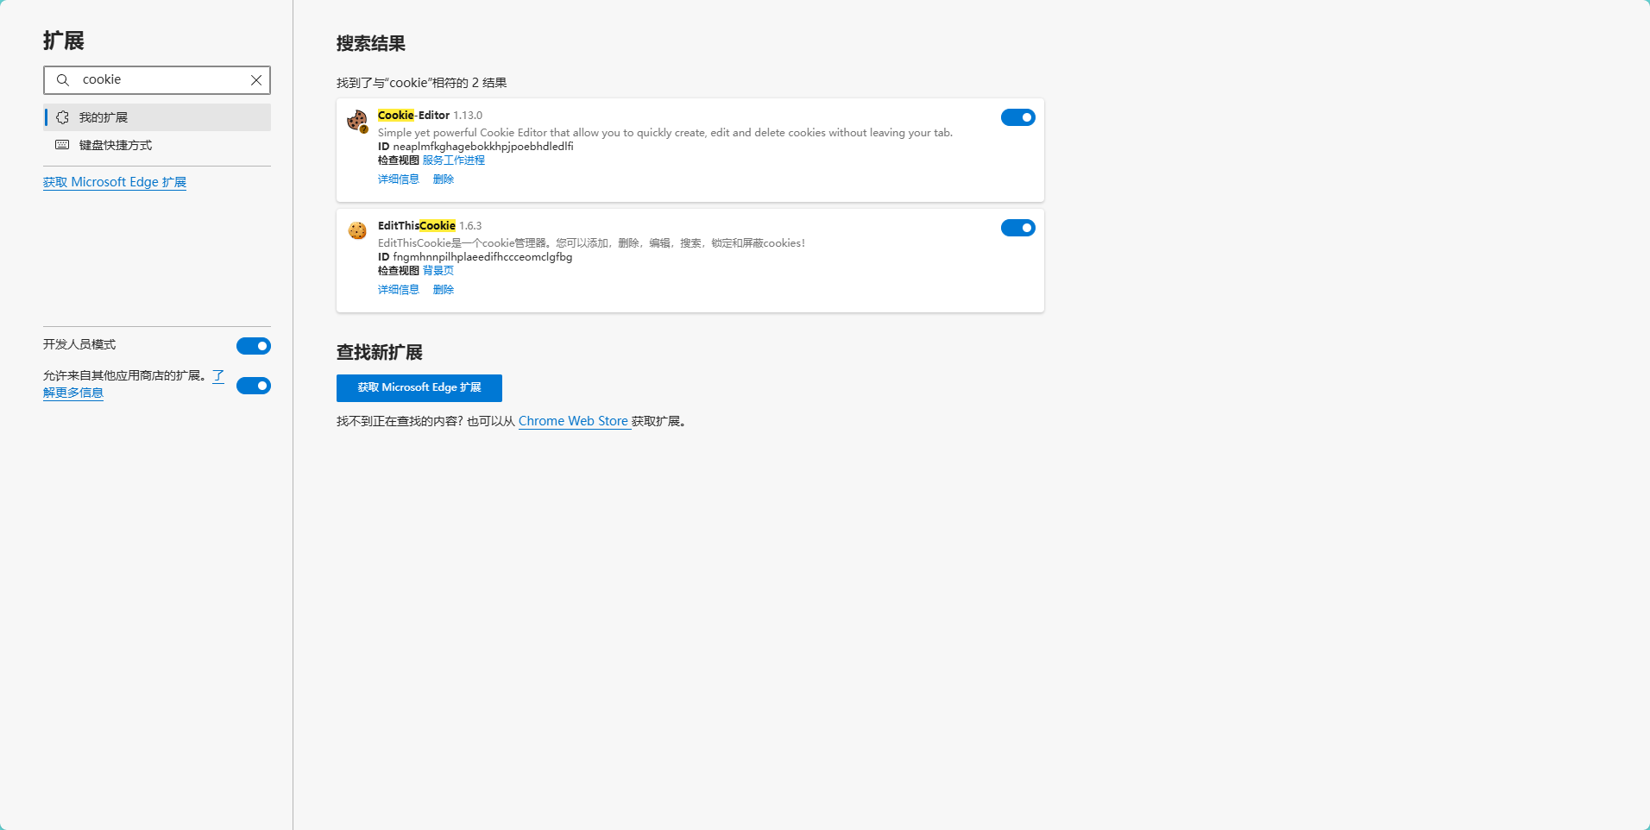Turn off 开发人员模式 switch

253,346
